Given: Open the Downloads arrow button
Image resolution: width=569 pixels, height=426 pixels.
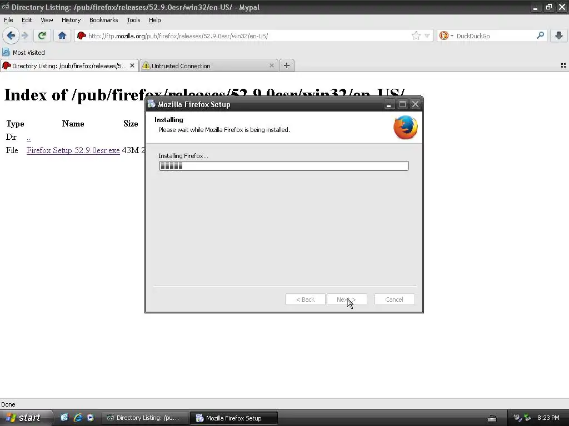Looking at the screenshot, I should tap(559, 35).
